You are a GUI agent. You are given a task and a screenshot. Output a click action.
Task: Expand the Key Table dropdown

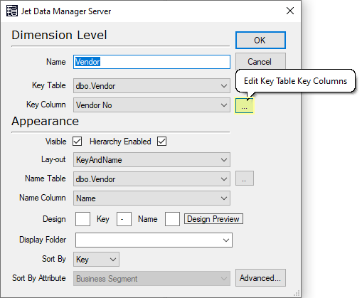151,86
